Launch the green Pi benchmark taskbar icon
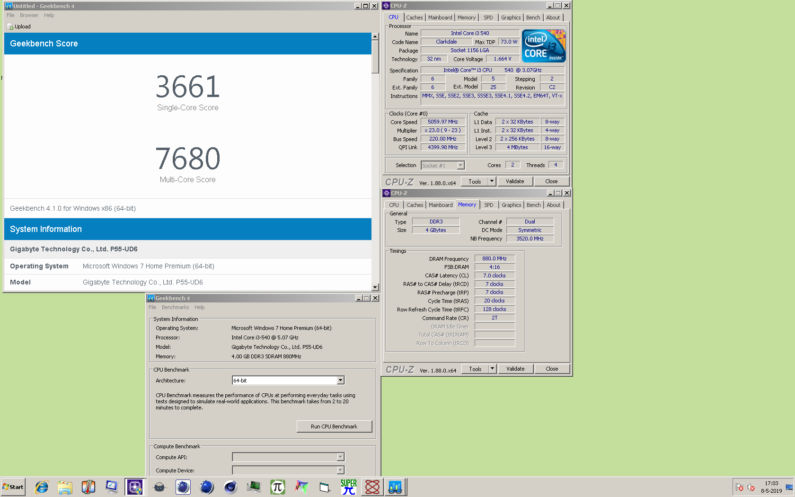Screen dimensions: 795x497 tap(278, 487)
